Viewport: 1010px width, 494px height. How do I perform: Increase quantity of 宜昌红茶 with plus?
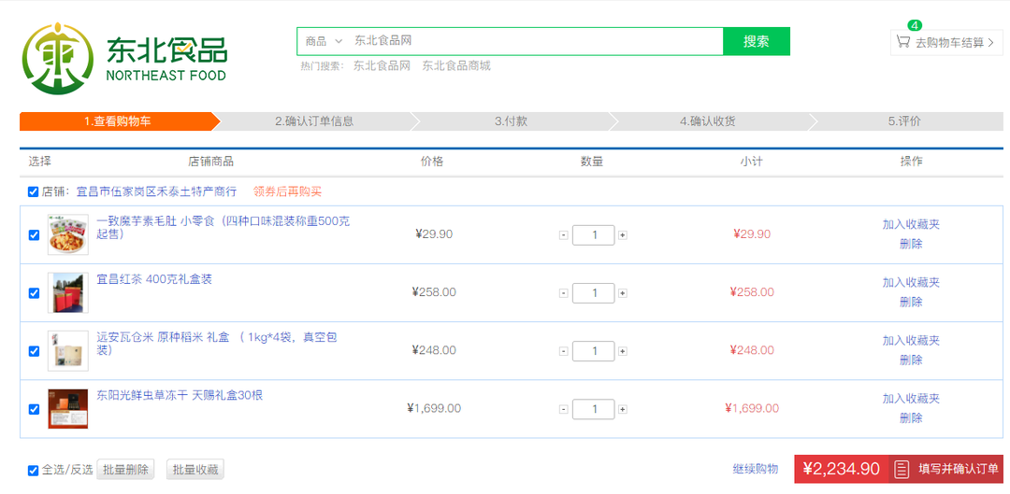623,293
